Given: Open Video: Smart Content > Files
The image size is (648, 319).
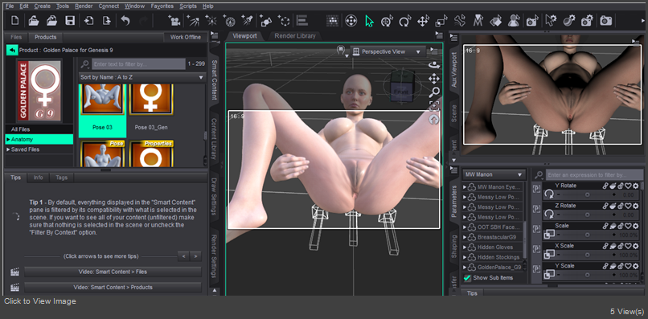Looking at the screenshot, I should coord(113,272).
